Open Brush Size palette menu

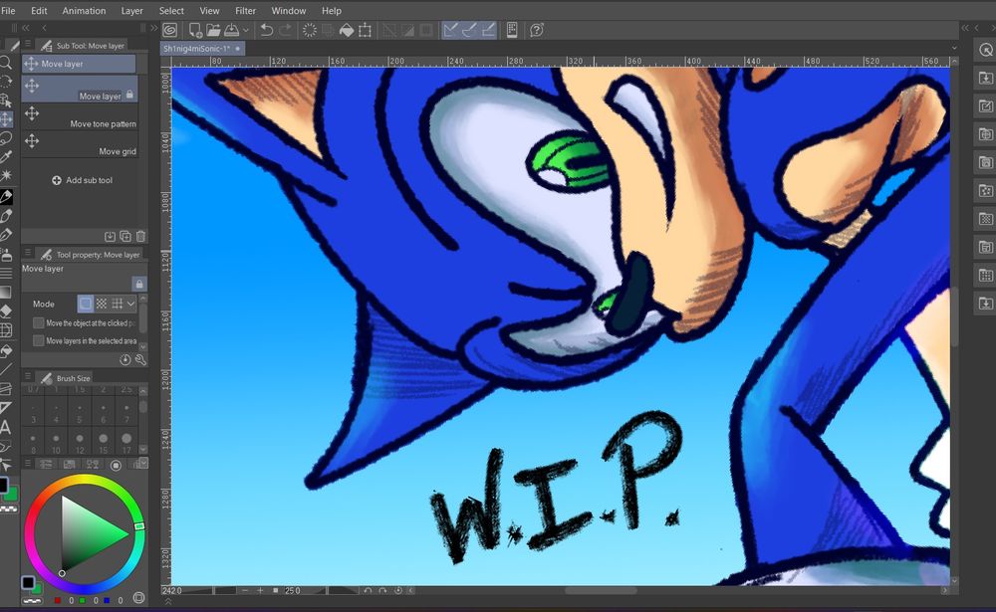pos(28,377)
